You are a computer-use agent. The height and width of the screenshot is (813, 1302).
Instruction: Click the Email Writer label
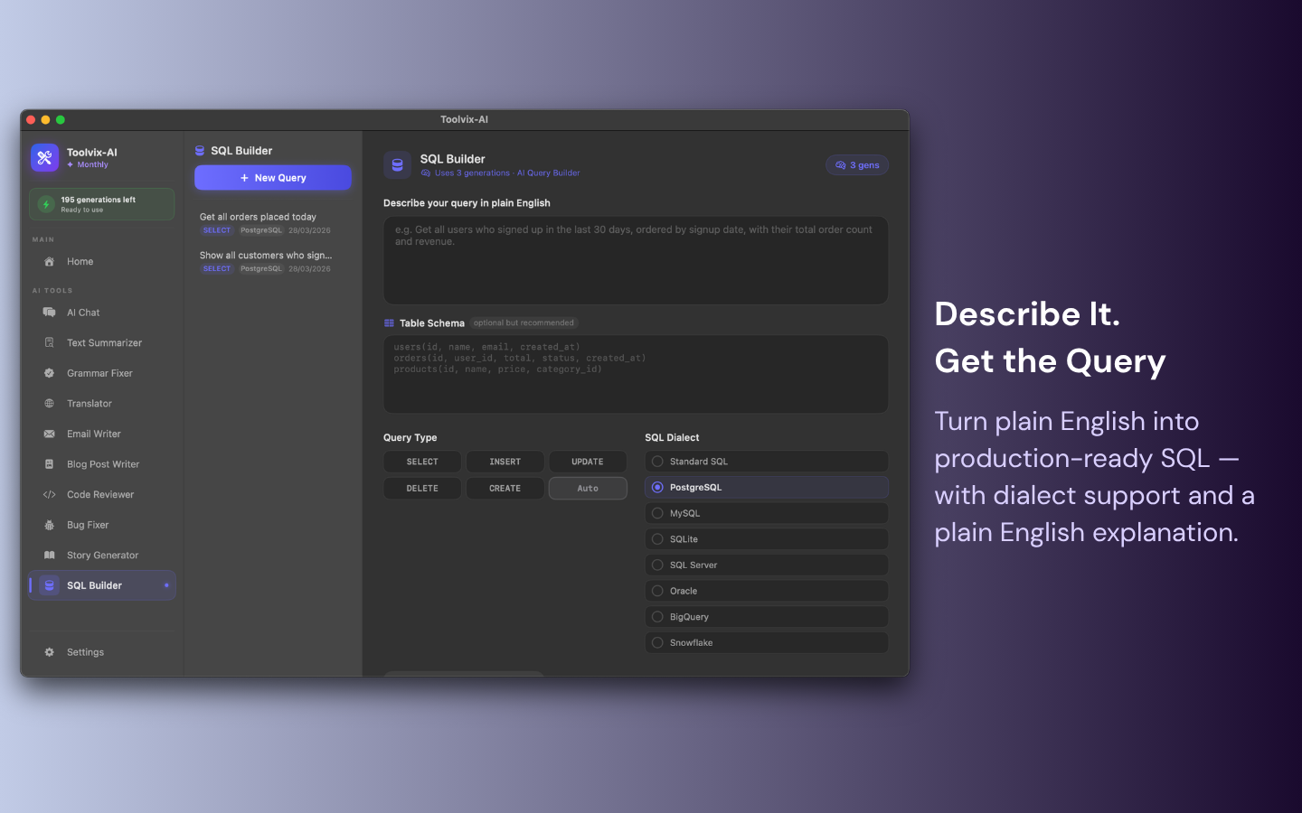[x=94, y=435]
